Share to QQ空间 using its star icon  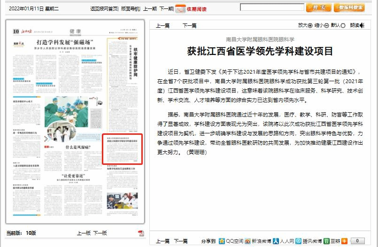pyautogui.click(x=221, y=241)
